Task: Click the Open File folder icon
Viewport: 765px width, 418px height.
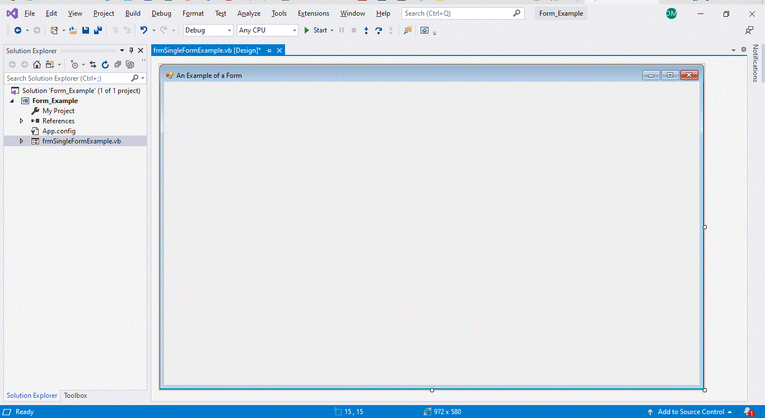Action: point(73,30)
